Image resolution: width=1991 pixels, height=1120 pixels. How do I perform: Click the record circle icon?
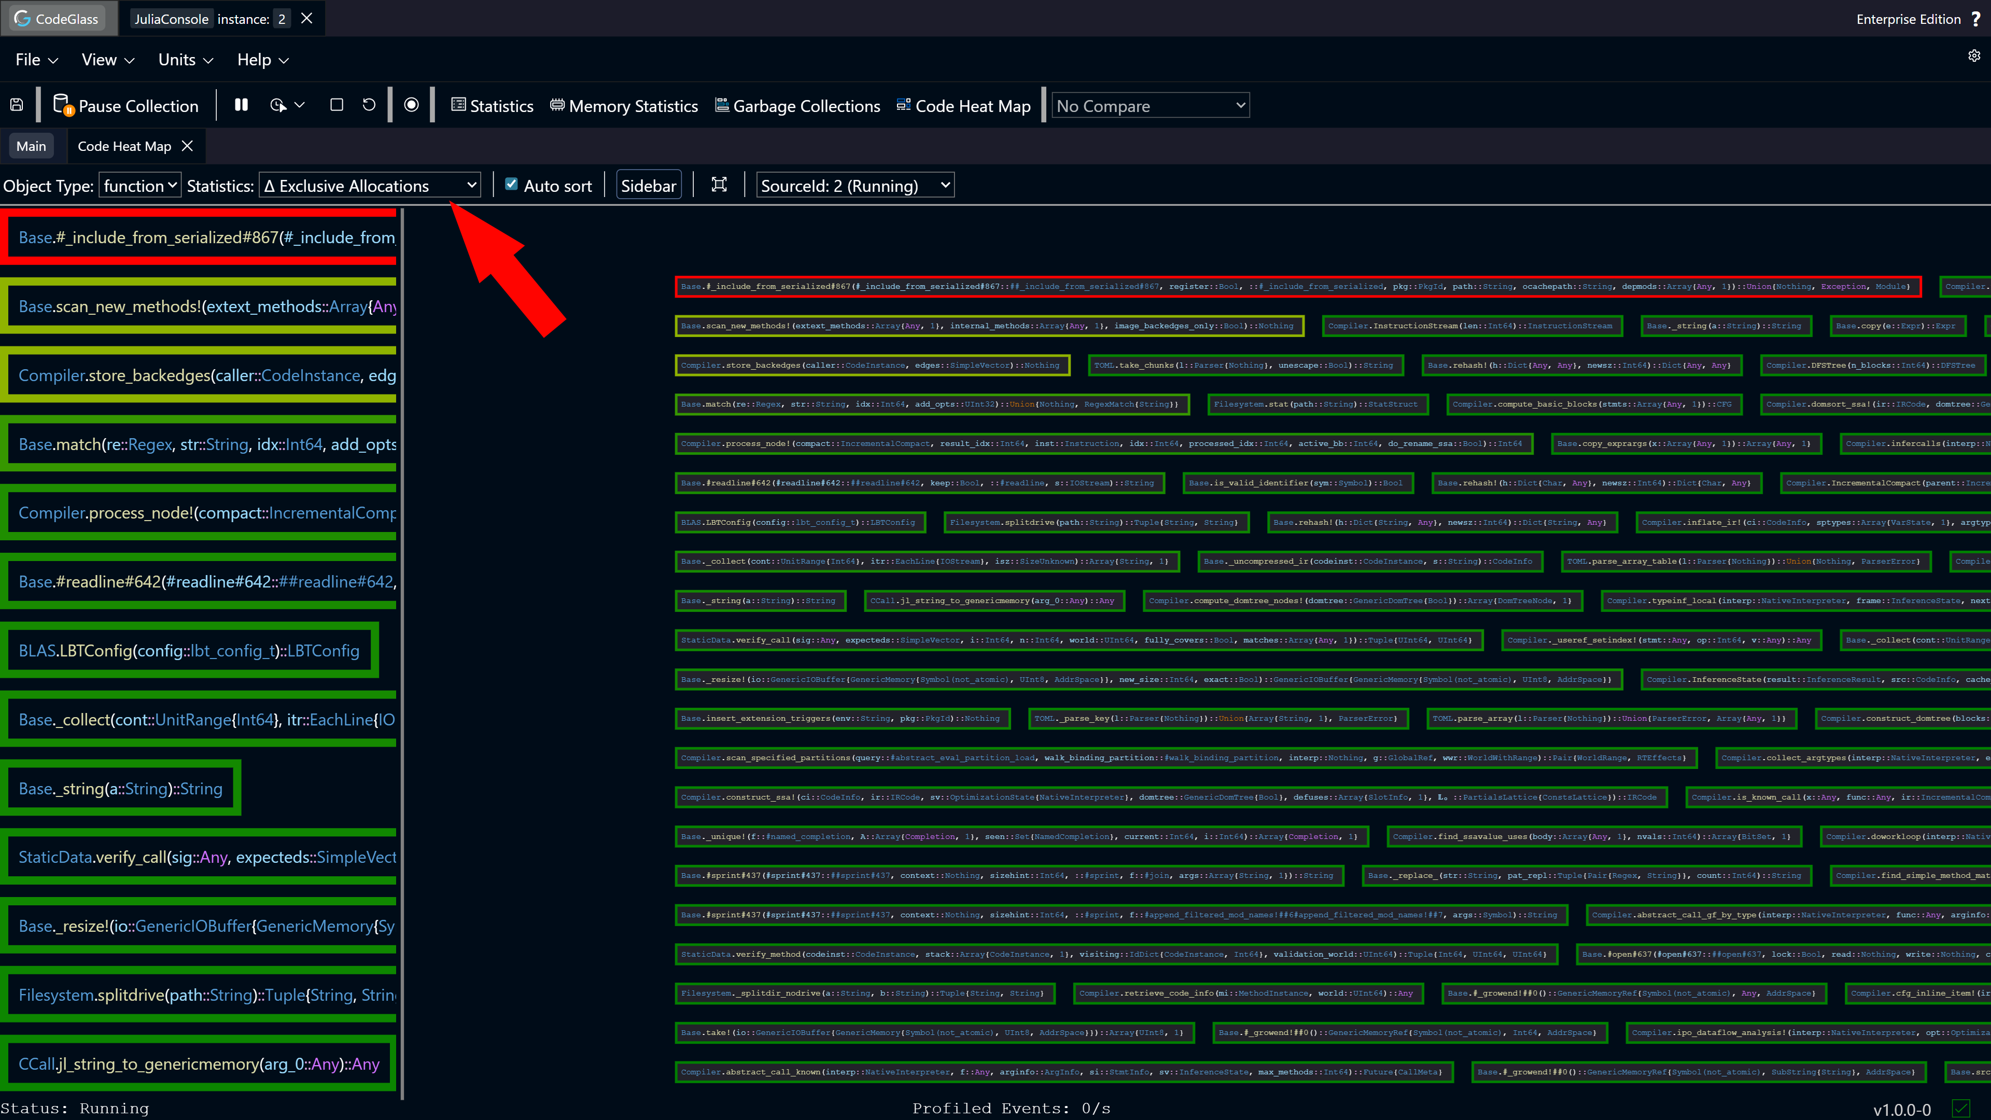[x=411, y=105]
